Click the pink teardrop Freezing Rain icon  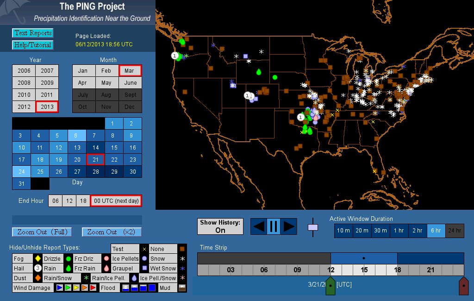click(x=106, y=268)
